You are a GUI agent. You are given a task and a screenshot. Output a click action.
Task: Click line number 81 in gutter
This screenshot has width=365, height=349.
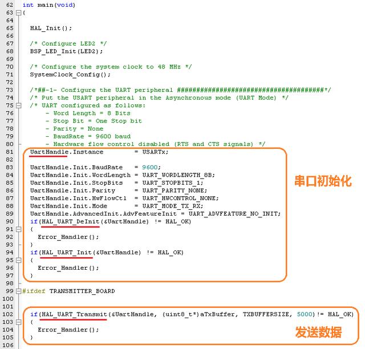(10, 152)
